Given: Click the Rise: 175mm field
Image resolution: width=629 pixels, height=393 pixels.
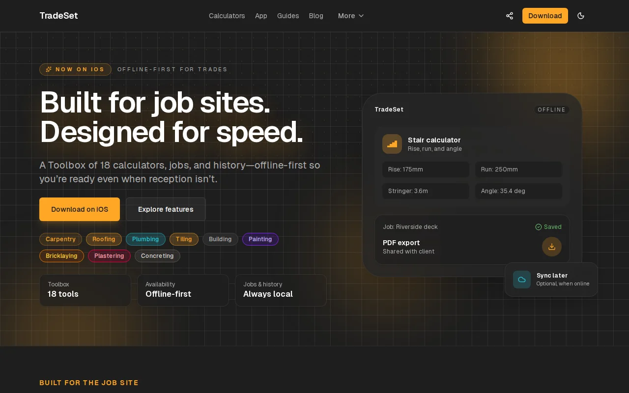Looking at the screenshot, I should (426, 169).
